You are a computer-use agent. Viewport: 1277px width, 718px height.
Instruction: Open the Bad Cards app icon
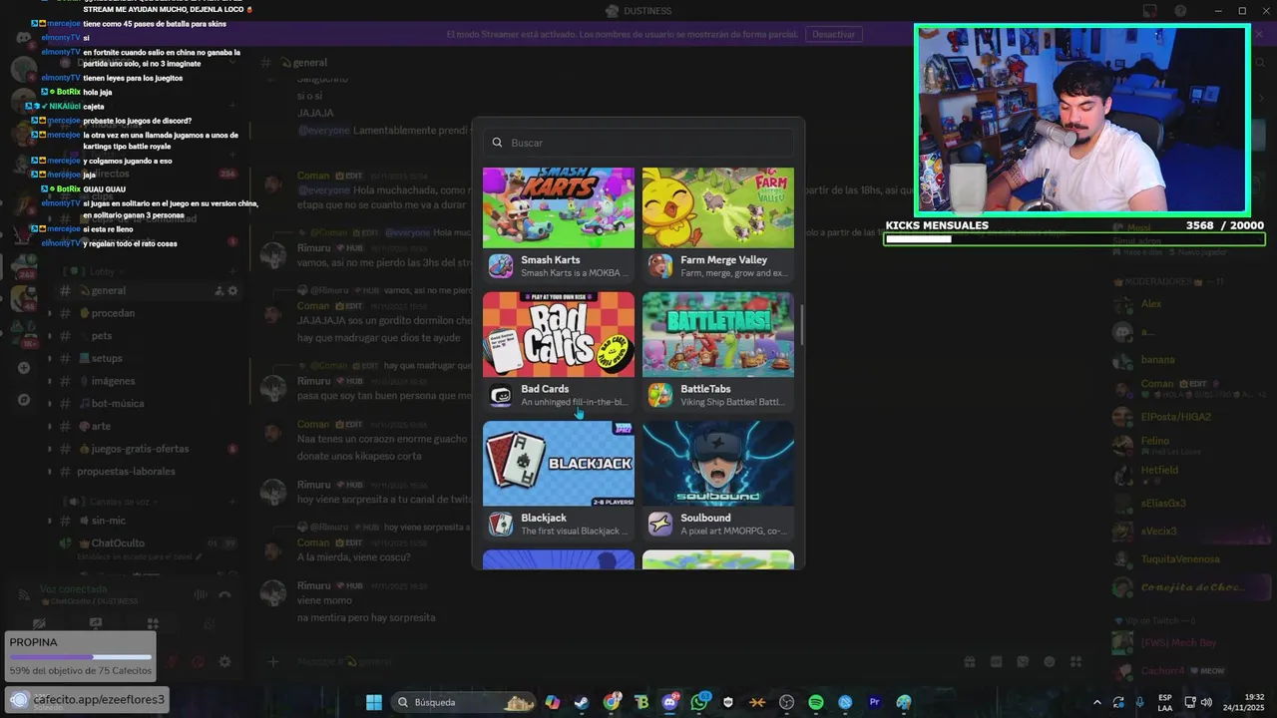[500, 395]
